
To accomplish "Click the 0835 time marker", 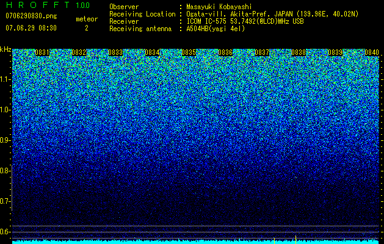I will click(x=189, y=52).
